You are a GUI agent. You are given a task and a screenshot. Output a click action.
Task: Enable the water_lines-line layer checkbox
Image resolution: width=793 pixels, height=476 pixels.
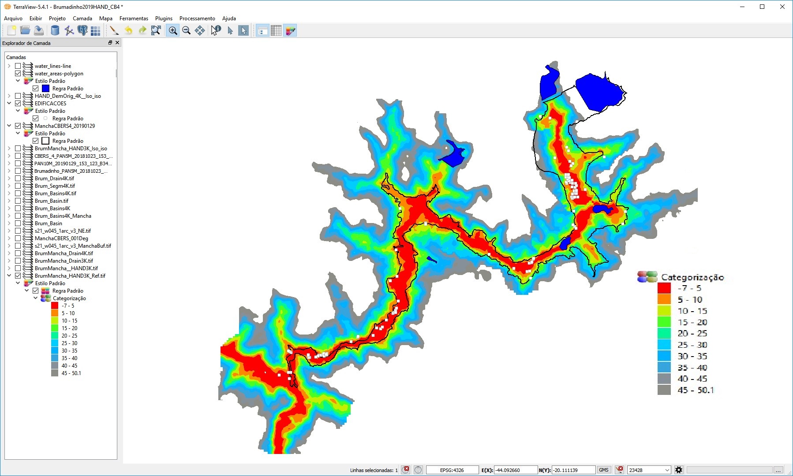point(18,66)
